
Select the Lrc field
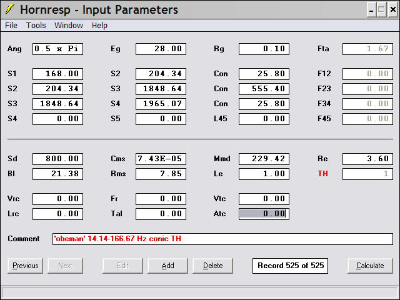pyautogui.click(x=57, y=214)
